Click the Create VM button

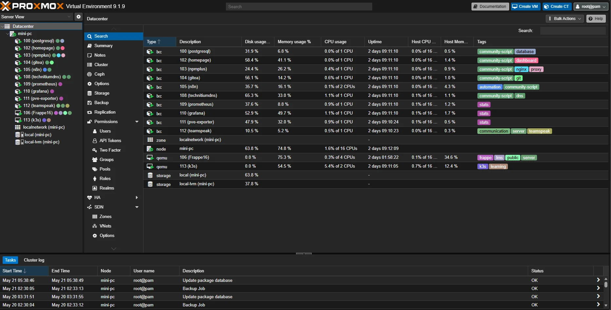pyautogui.click(x=526, y=7)
